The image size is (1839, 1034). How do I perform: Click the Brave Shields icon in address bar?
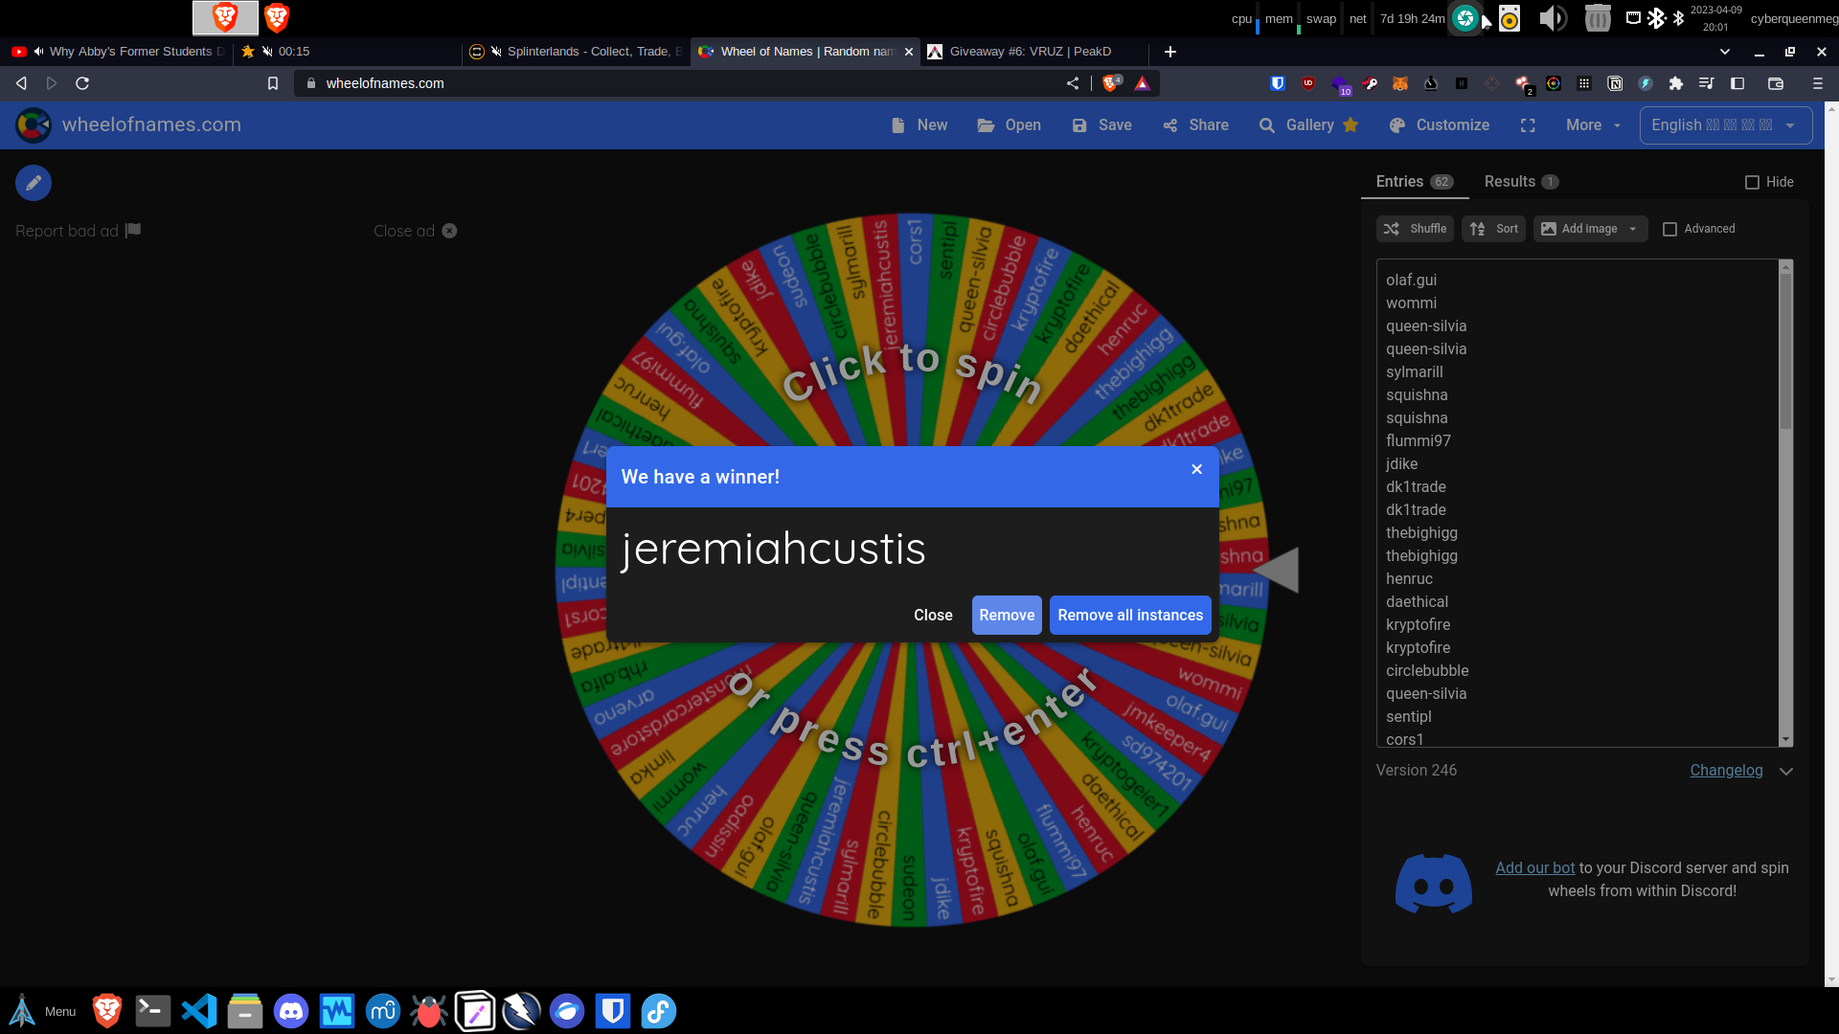point(1111,83)
